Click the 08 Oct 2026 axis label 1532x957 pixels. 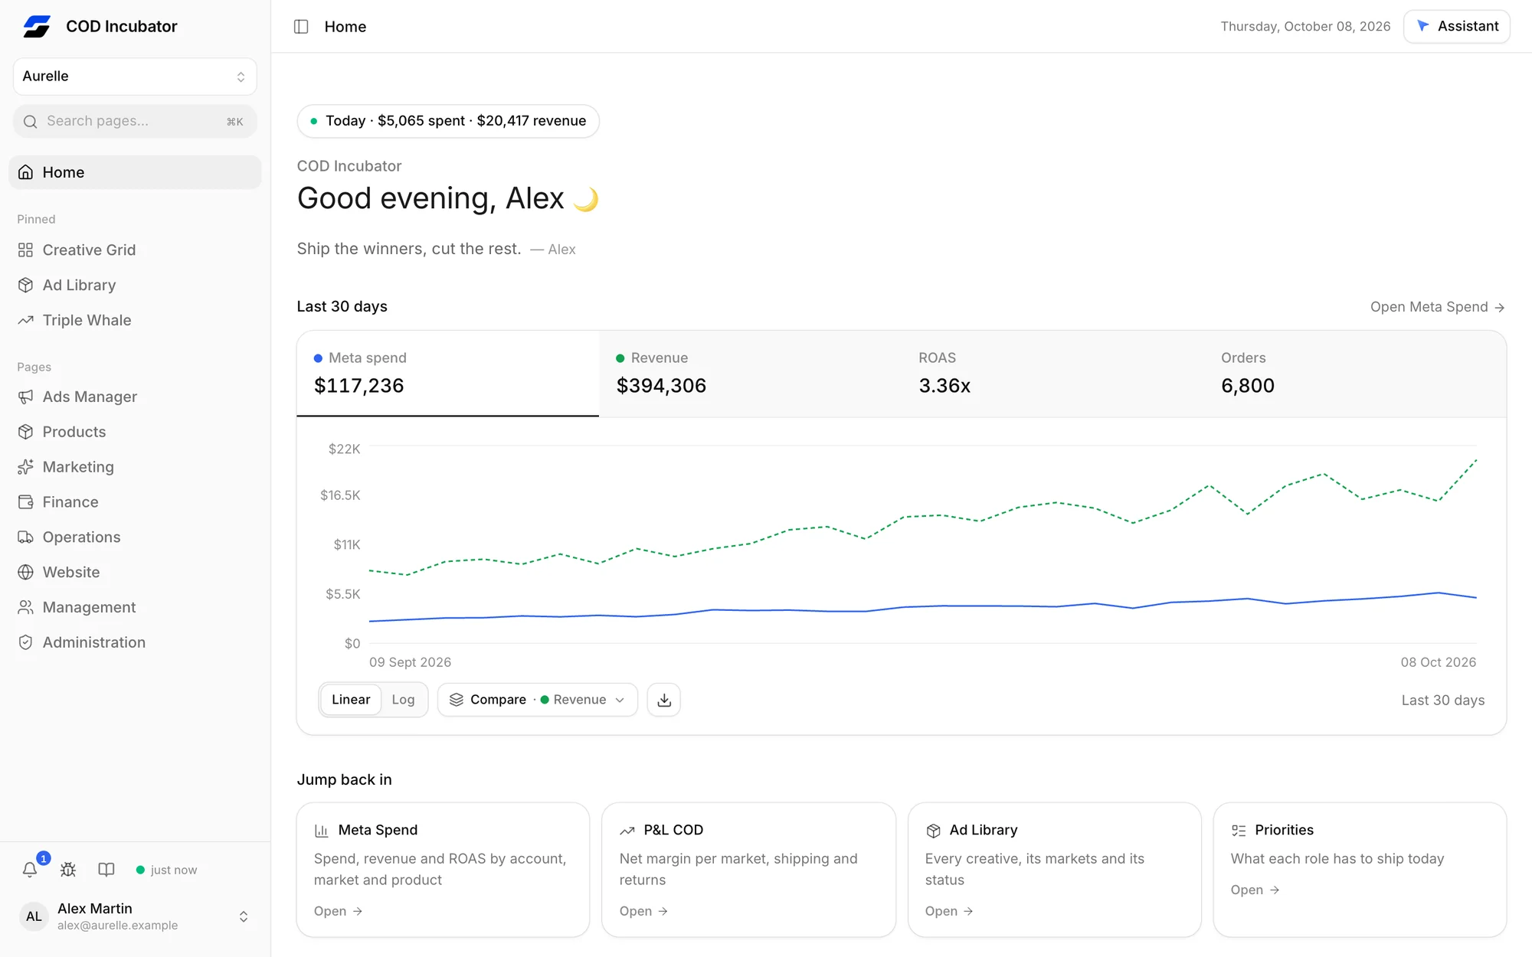[1438, 662]
